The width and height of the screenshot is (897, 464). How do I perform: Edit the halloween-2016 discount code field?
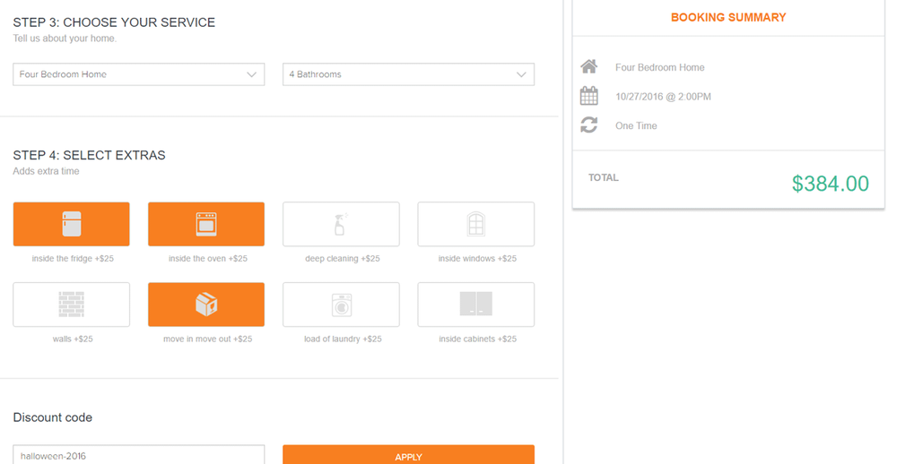pos(138,455)
